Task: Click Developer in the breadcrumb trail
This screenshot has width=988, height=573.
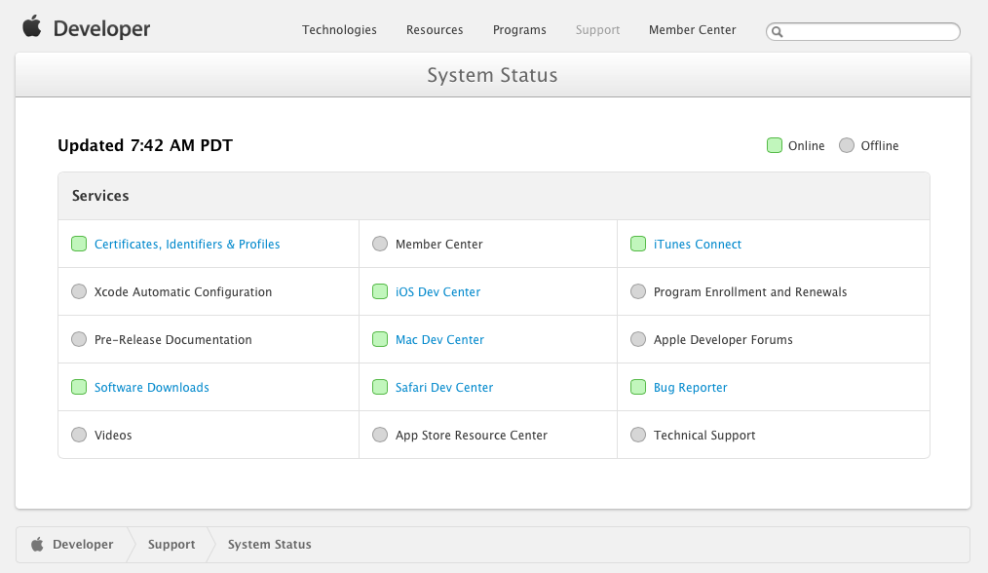Action: [x=83, y=544]
